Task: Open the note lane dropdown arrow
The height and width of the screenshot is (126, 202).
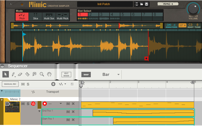Action: point(61,103)
